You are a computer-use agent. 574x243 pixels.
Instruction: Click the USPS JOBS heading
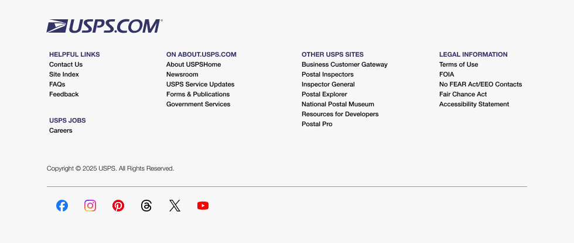[x=68, y=120]
